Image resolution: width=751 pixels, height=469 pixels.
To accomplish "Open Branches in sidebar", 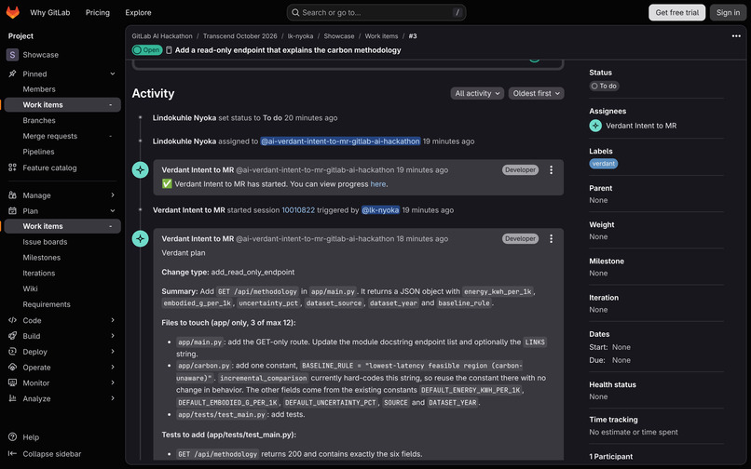I will coord(39,121).
